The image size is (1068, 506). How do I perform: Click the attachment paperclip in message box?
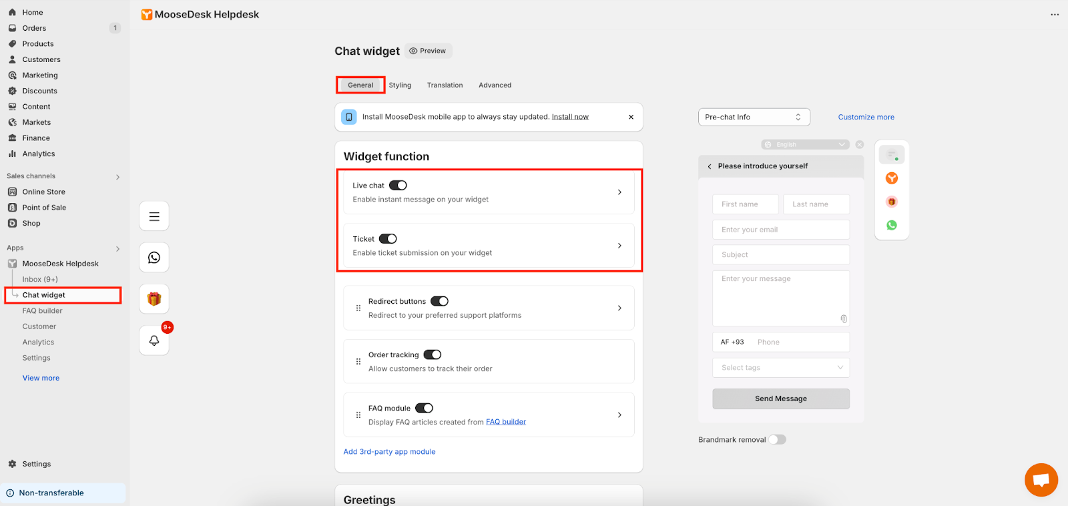click(x=844, y=319)
